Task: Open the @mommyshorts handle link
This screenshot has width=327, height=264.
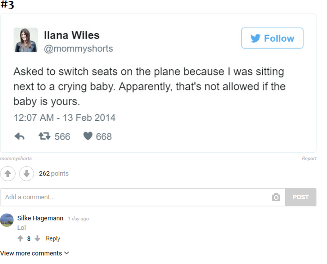Action: (x=78, y=49)
